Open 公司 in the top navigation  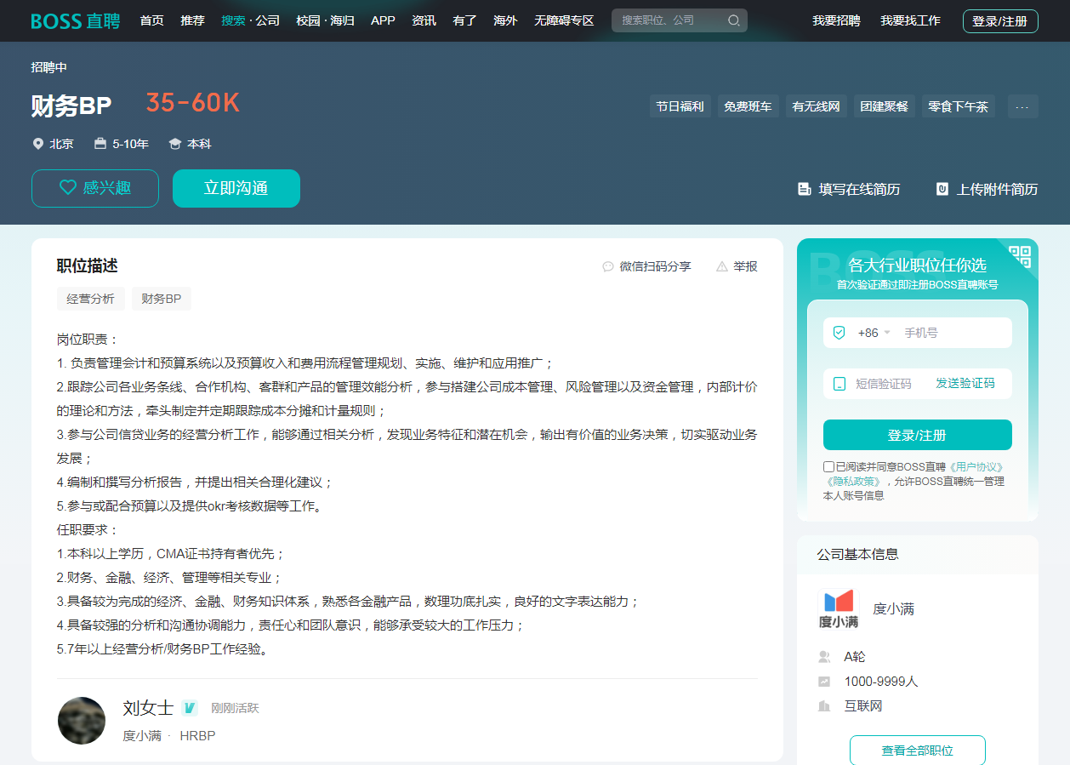267,20
